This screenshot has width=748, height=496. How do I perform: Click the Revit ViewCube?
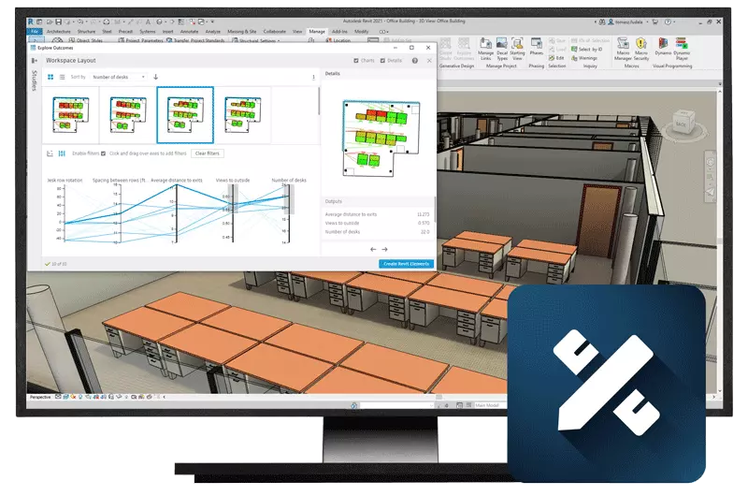682,124
